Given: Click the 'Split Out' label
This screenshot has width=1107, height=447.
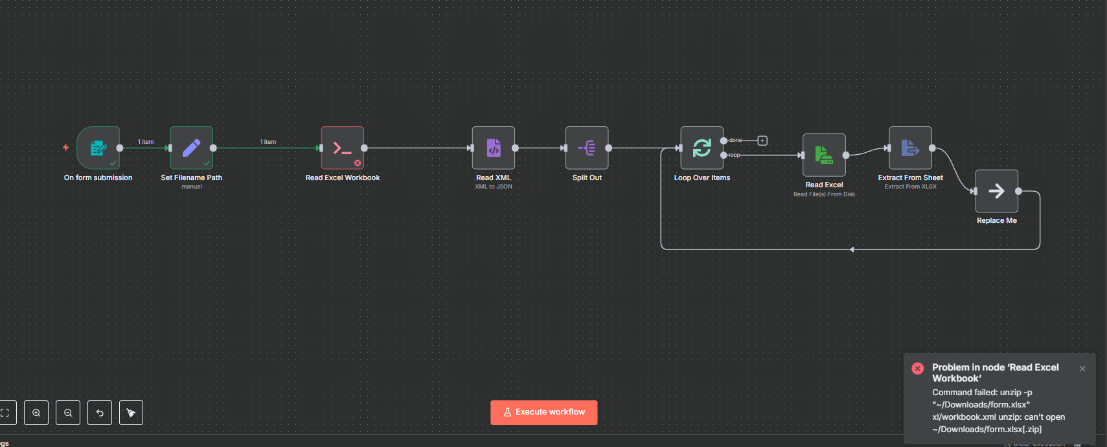Looking at the screenshot, I should (x=587, y=178).
